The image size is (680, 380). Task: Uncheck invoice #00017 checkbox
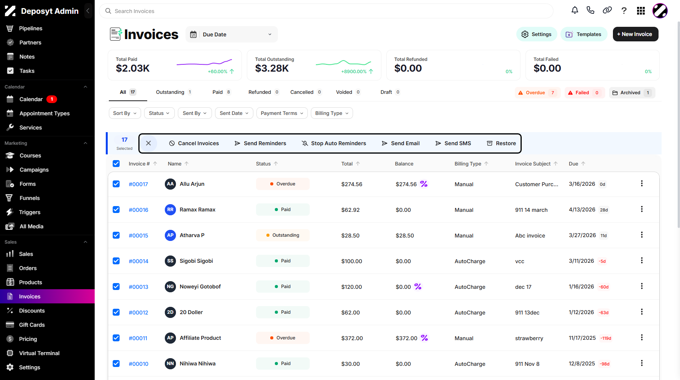(116, 184)
